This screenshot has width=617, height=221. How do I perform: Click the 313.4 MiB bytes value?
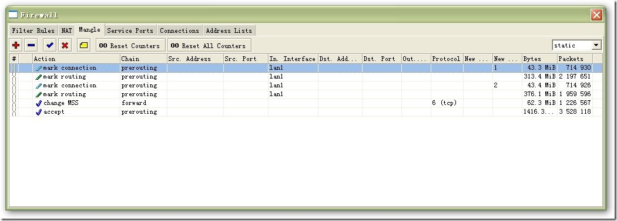point(539,77)
